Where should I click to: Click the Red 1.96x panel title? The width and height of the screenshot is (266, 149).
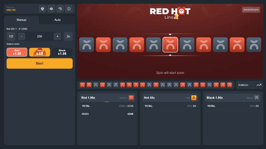coord(88,98)
